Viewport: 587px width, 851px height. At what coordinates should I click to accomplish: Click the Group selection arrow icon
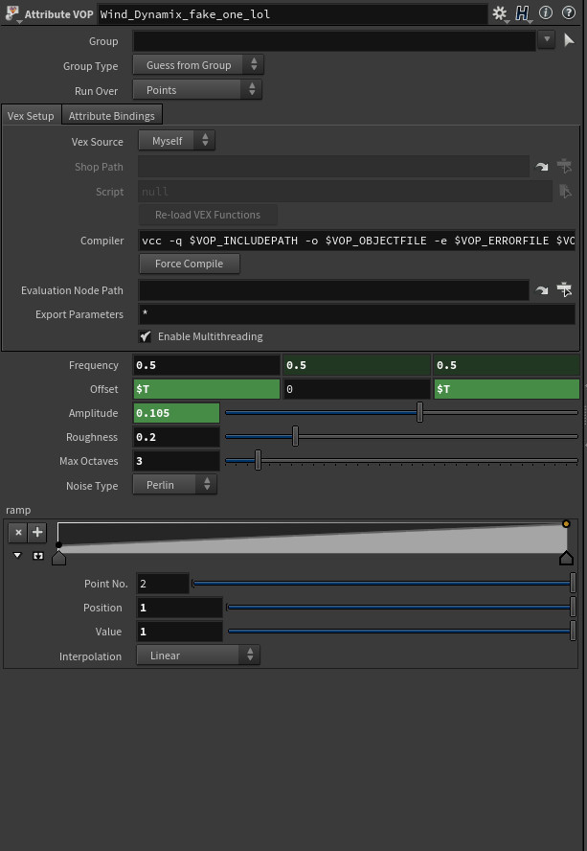(569, 40)
